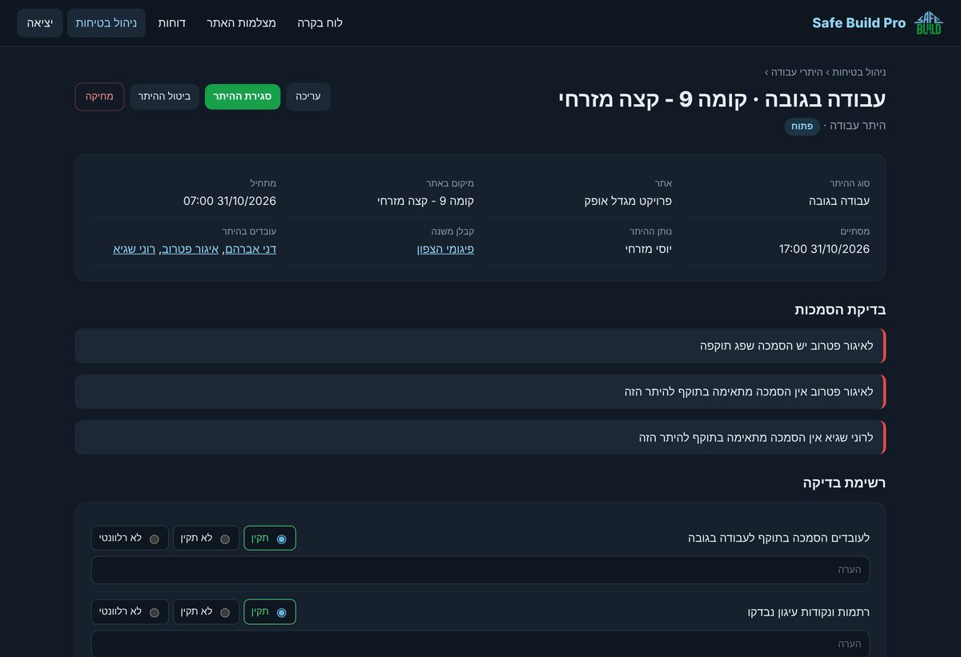Screen dimensions: 961x657
Task: Click the היתרי עבודה breadcrumb link
Action: (x=797, y=72)
